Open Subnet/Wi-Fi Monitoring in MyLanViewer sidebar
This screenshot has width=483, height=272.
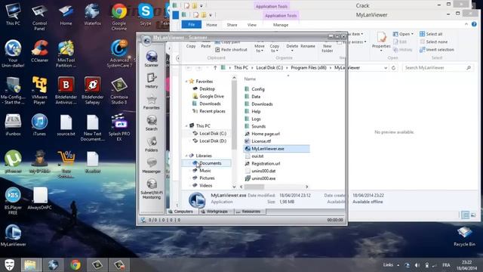(152, 189)
